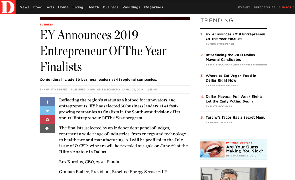Open the Directories link

coord(264,7)
